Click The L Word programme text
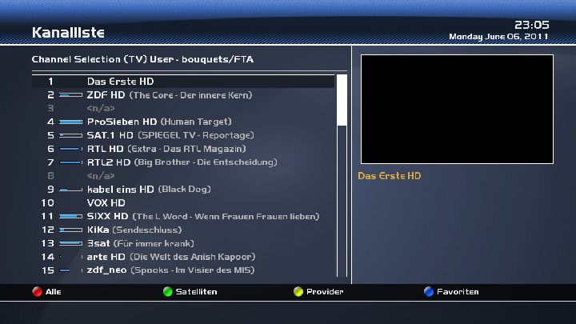This screenshot has height=324, width=576. (x=226, y=216)
